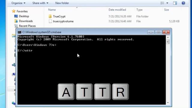Close the cmd.exe window
Viewport: 192px width, 108px height.
[166, 32]
